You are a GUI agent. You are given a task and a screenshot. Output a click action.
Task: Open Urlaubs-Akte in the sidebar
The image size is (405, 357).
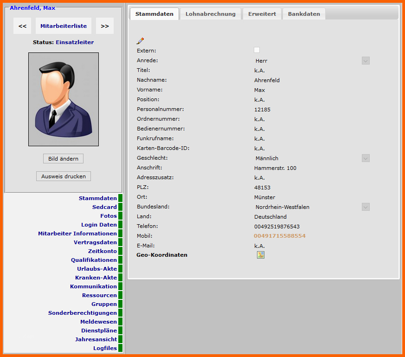point(97,269)
